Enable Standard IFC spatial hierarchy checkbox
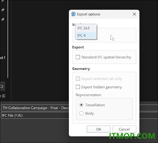Viewport: 158px width, 143px height. (x=78, y=57)
